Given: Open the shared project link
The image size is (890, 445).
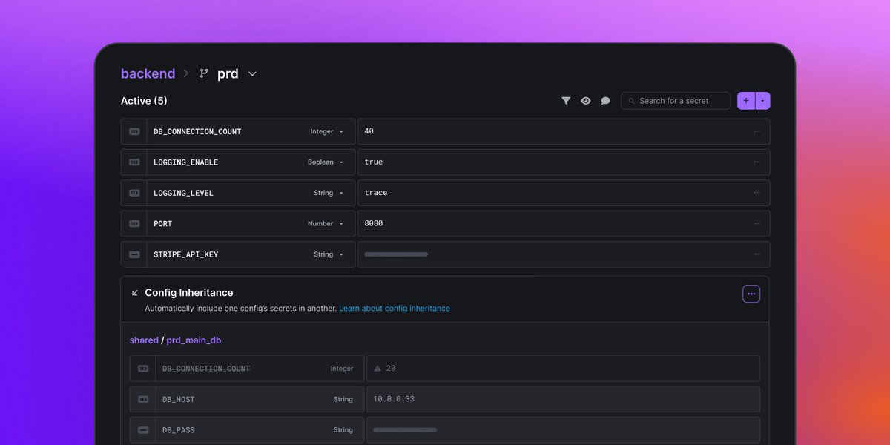Looking at the screenshot, I should coord(144,340).
